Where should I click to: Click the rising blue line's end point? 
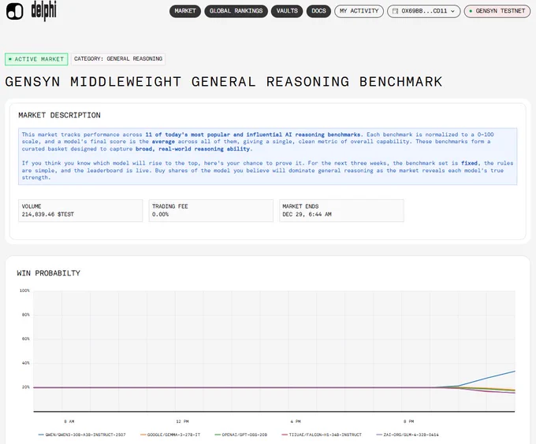click(514, 372)
